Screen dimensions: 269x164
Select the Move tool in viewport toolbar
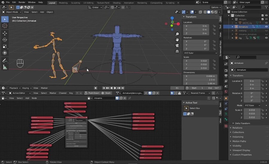click(5, 33)
